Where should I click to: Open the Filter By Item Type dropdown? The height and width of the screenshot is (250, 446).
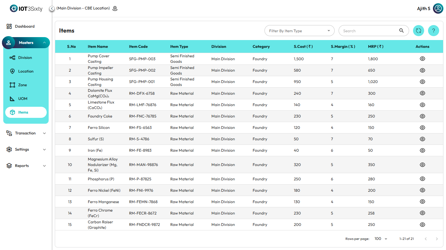coord(299,31)
